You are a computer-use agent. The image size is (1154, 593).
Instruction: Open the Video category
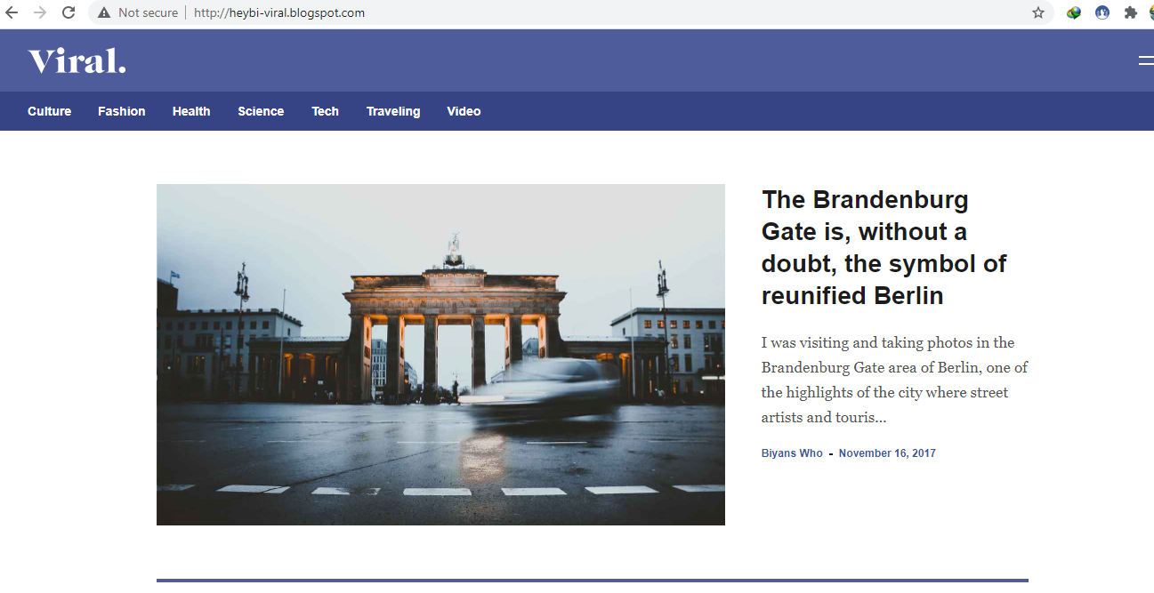coord(464,111)
